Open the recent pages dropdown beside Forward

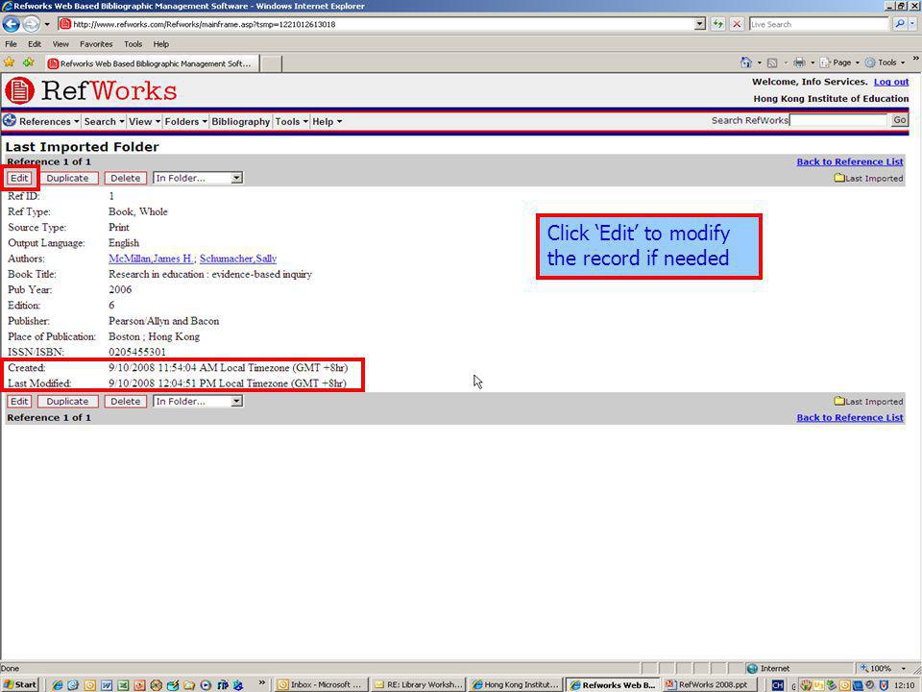(x=47, y=24)
